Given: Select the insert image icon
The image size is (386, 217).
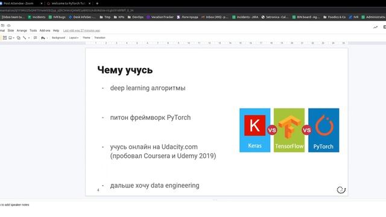Looking at the screenshot, I should click(x=10, y=37).
